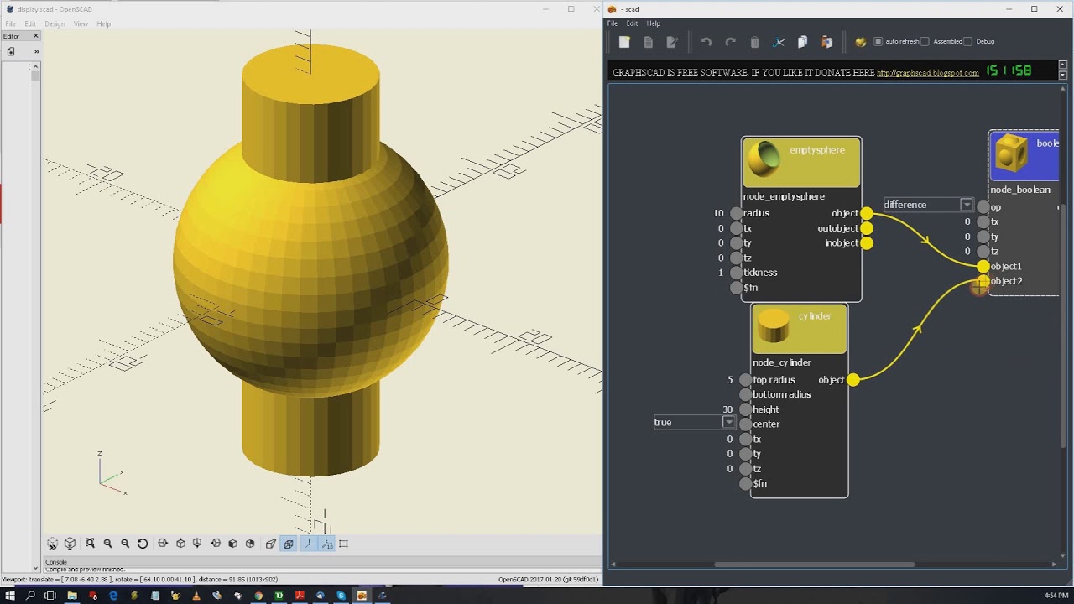The width and height of the screenshot is (1074, 604).
Task: Reset the OpenSCAD view with circular arrow
Action: pos(143,544)
